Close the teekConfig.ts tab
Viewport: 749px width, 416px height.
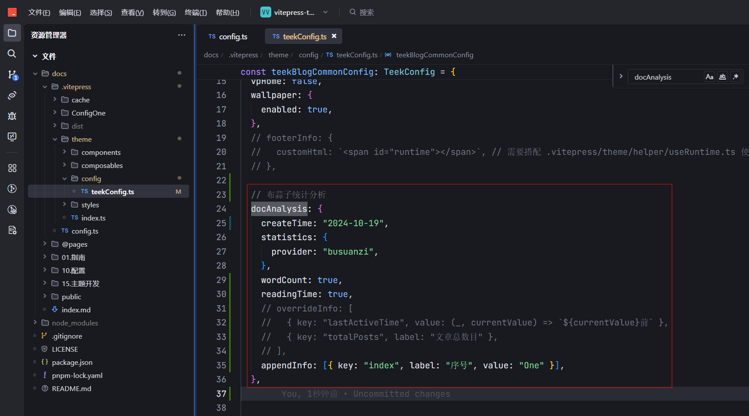point(334,36)
